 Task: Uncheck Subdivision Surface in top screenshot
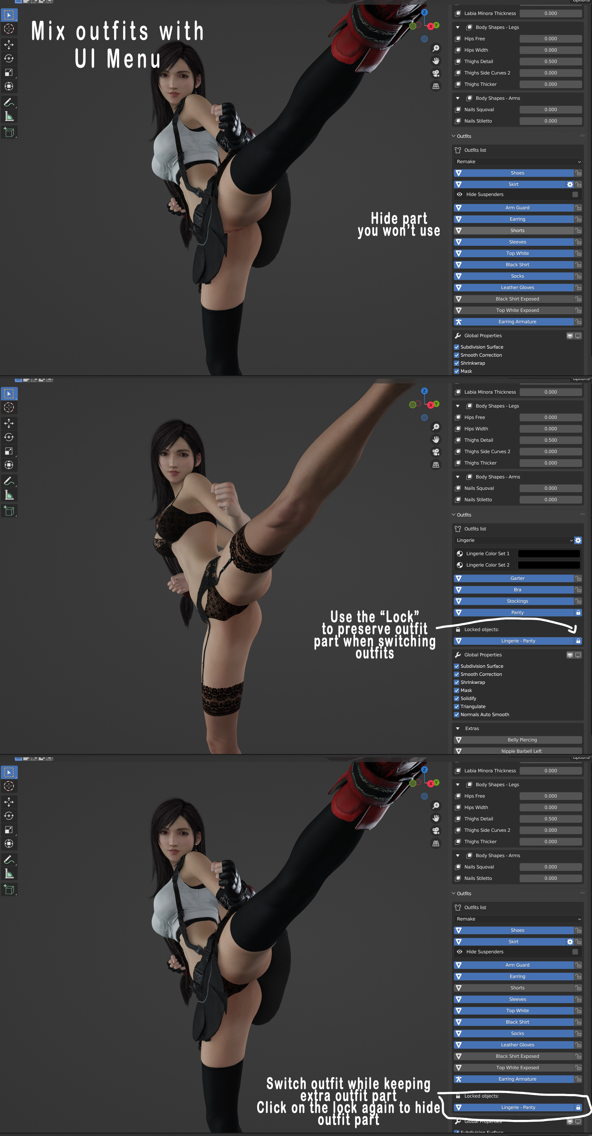click(457, 347)
